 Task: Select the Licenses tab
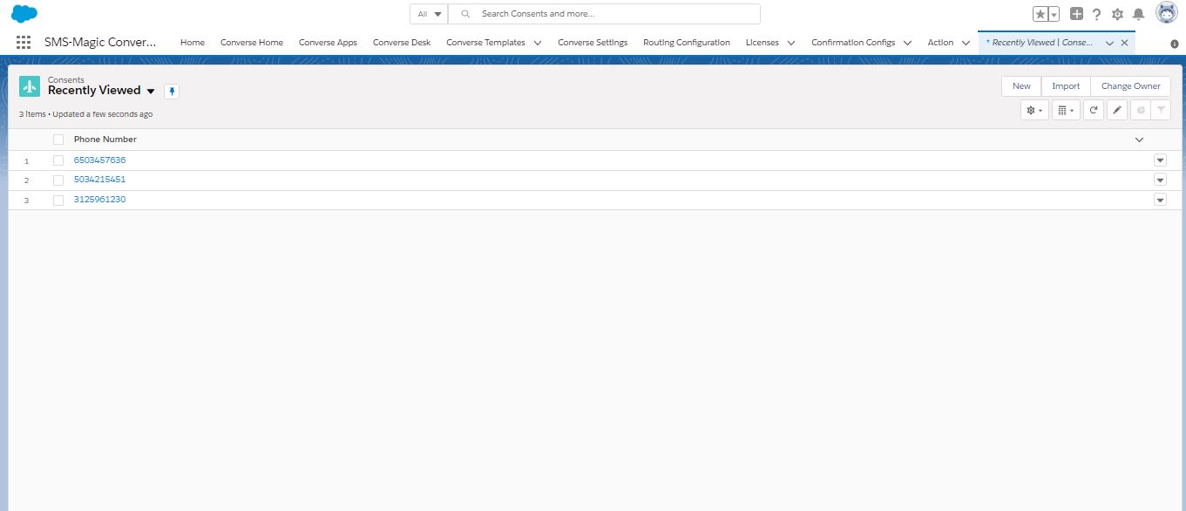[x=762, y=43]
